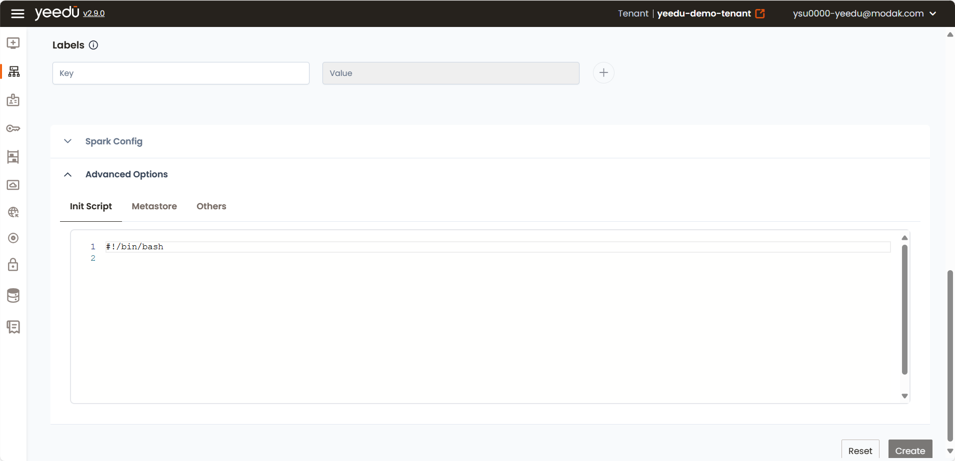
Task: Click the page scrollbar down arrow
Action: coord(950,451)
